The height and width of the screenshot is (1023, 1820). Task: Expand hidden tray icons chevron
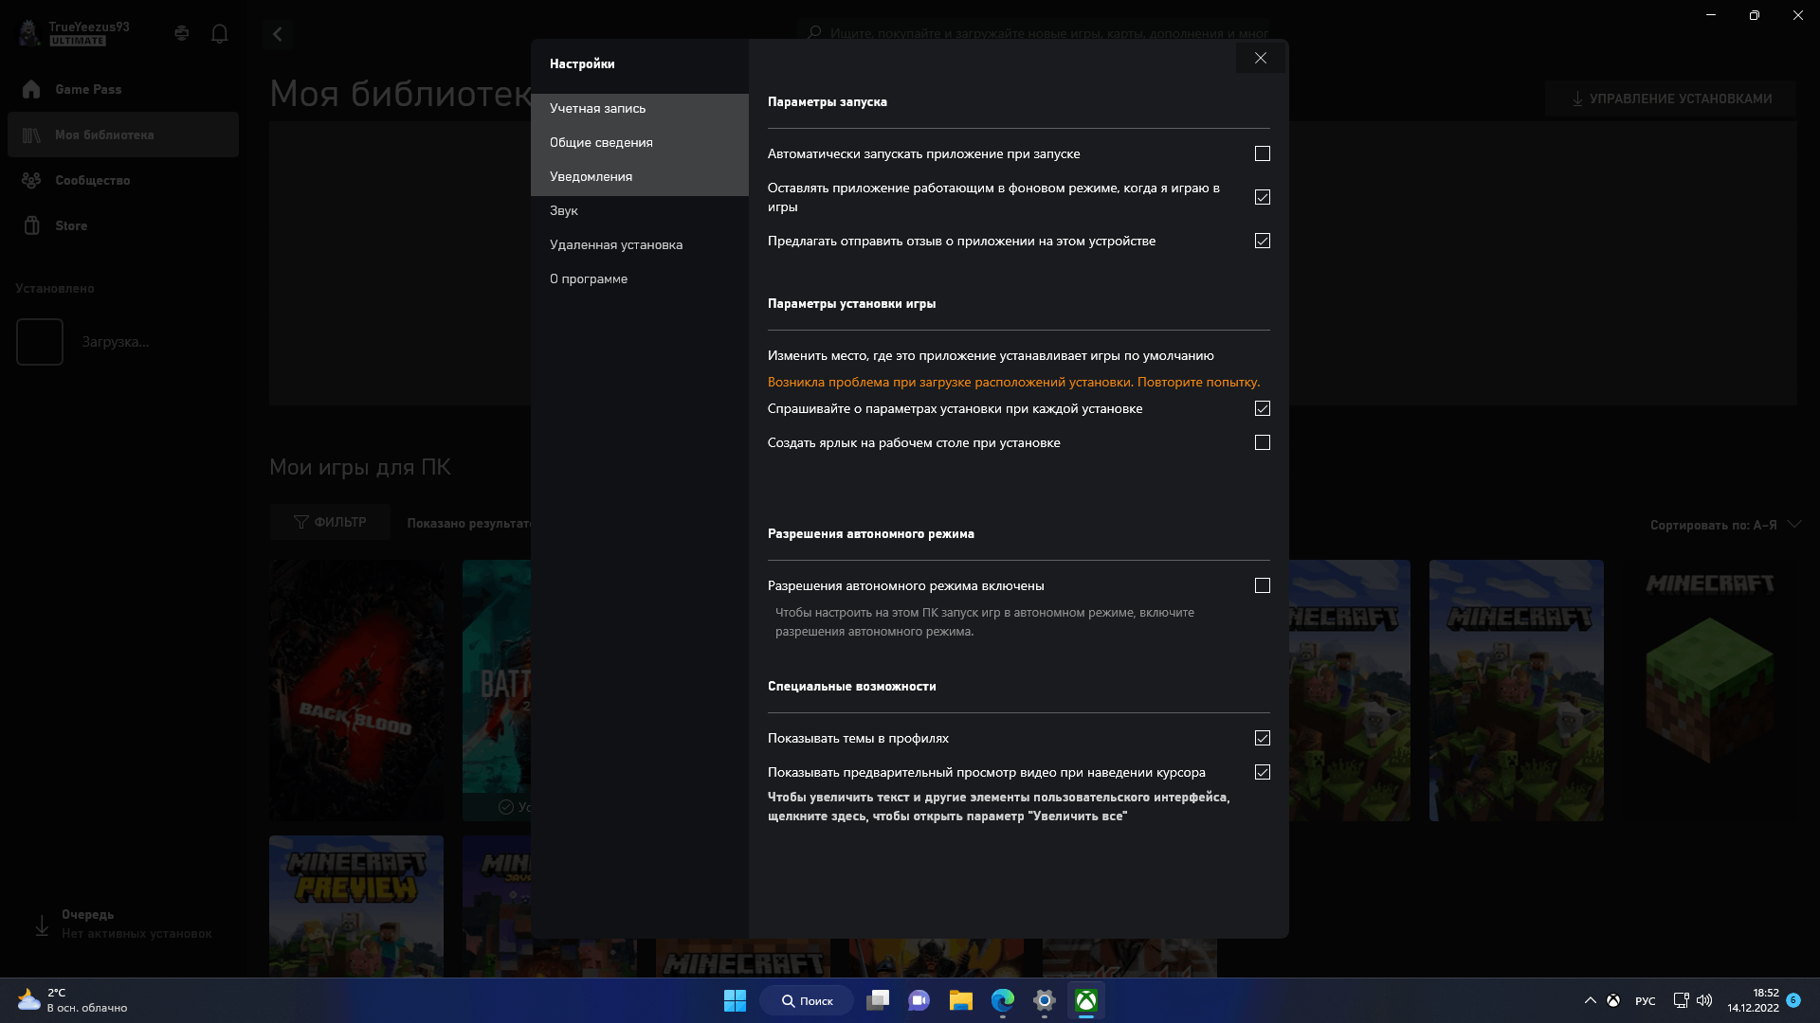click(1590, 1000)
